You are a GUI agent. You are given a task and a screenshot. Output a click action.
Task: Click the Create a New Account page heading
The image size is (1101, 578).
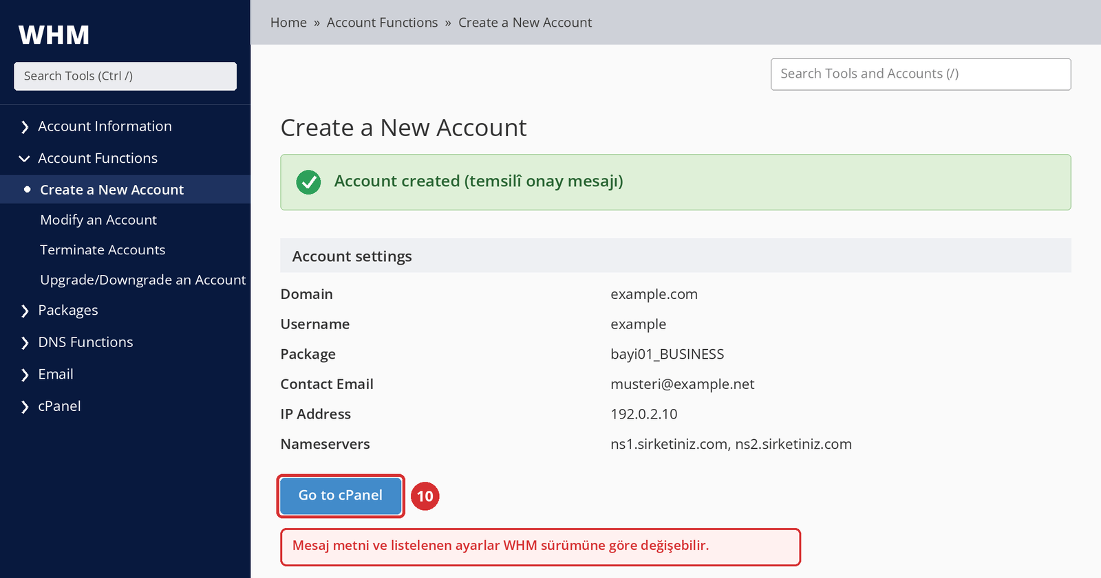pyautogui.click(x=403, y=128)
